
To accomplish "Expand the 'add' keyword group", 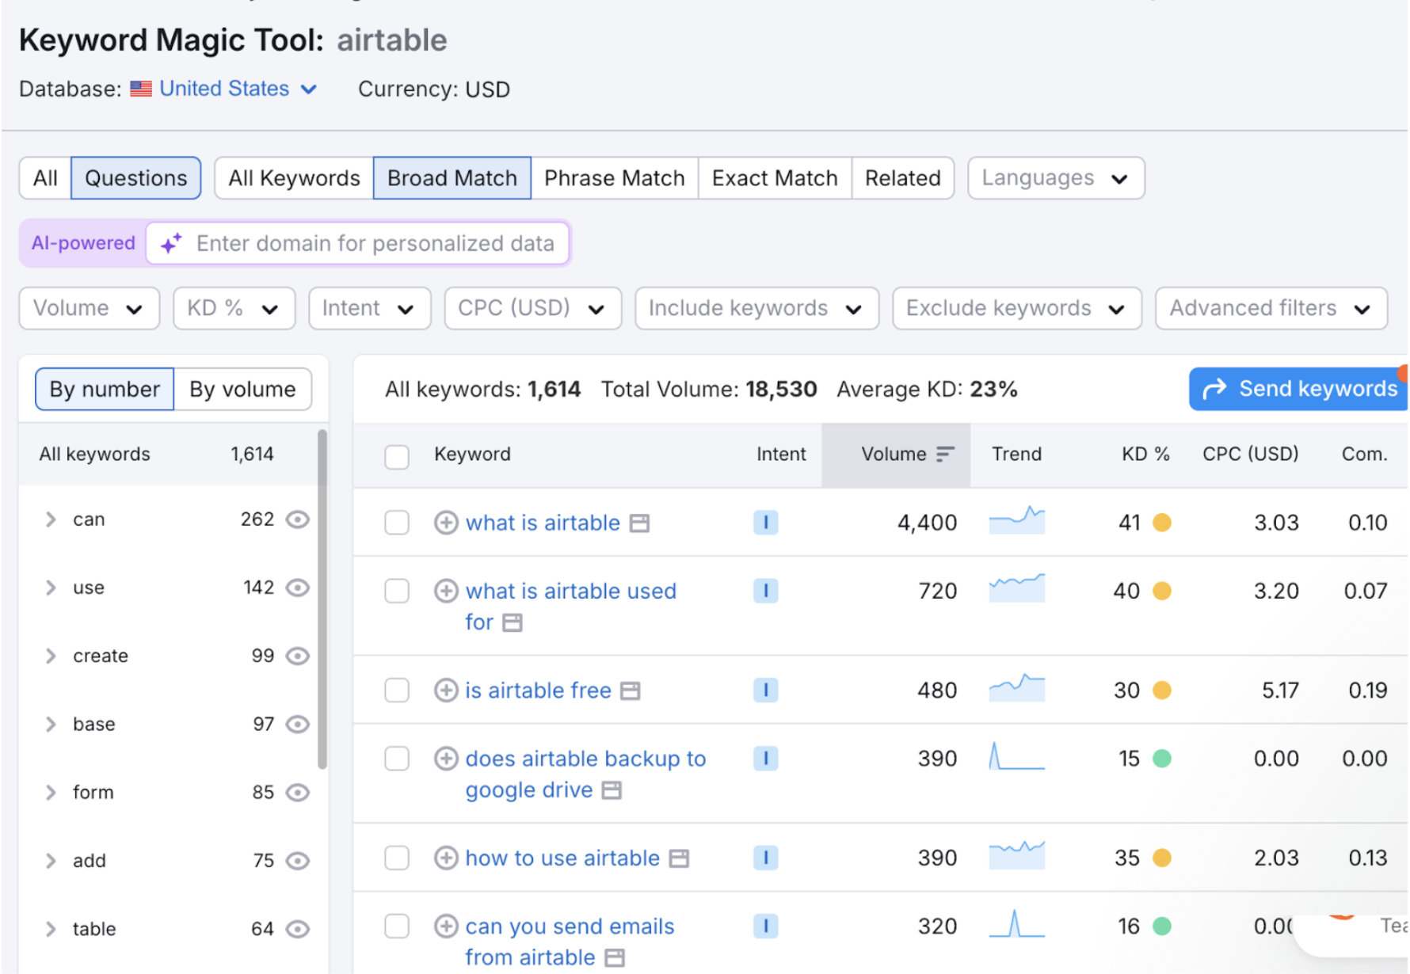I will (x=51, y=861).
